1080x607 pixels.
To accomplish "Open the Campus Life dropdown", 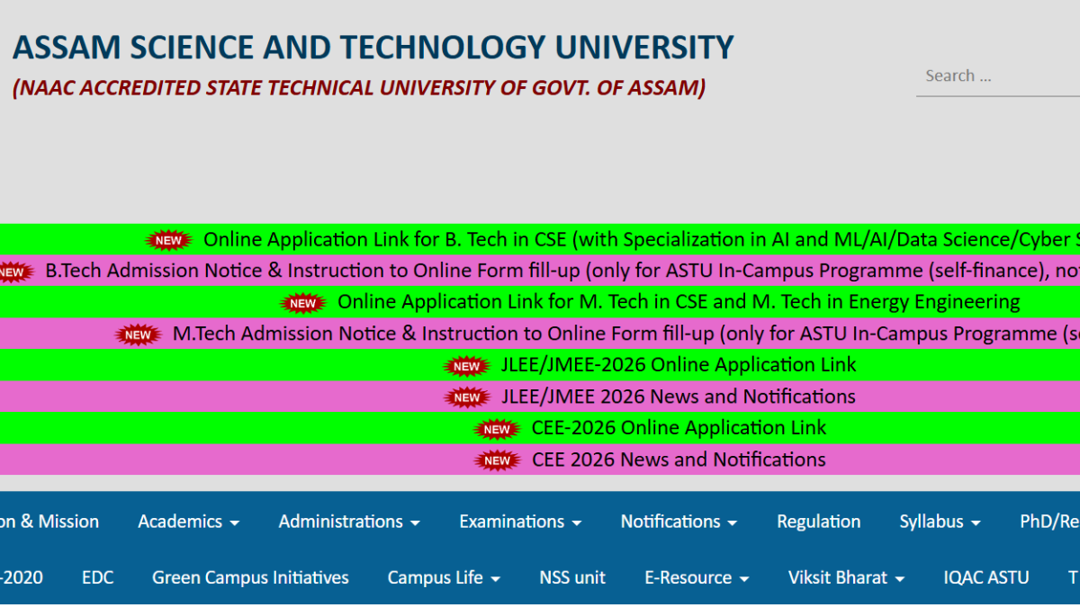I will point(444,578).
